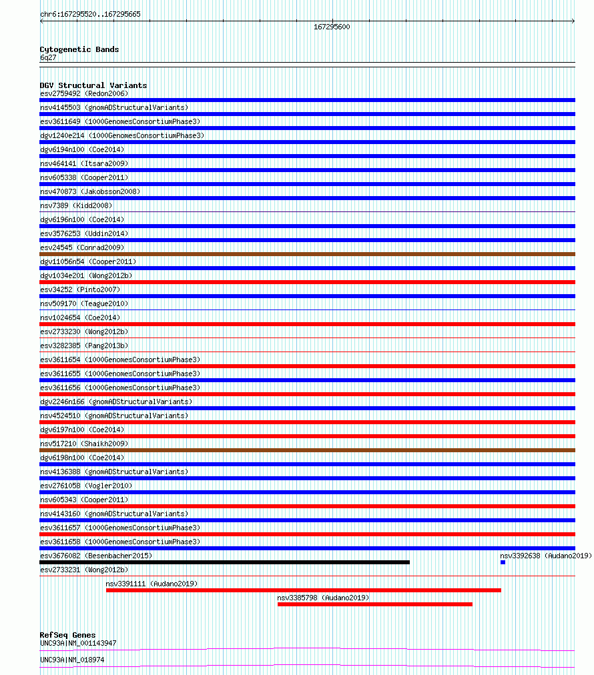
Task: Open the esv3611649 1000Genomes variant label
Action: click(120, 121)
